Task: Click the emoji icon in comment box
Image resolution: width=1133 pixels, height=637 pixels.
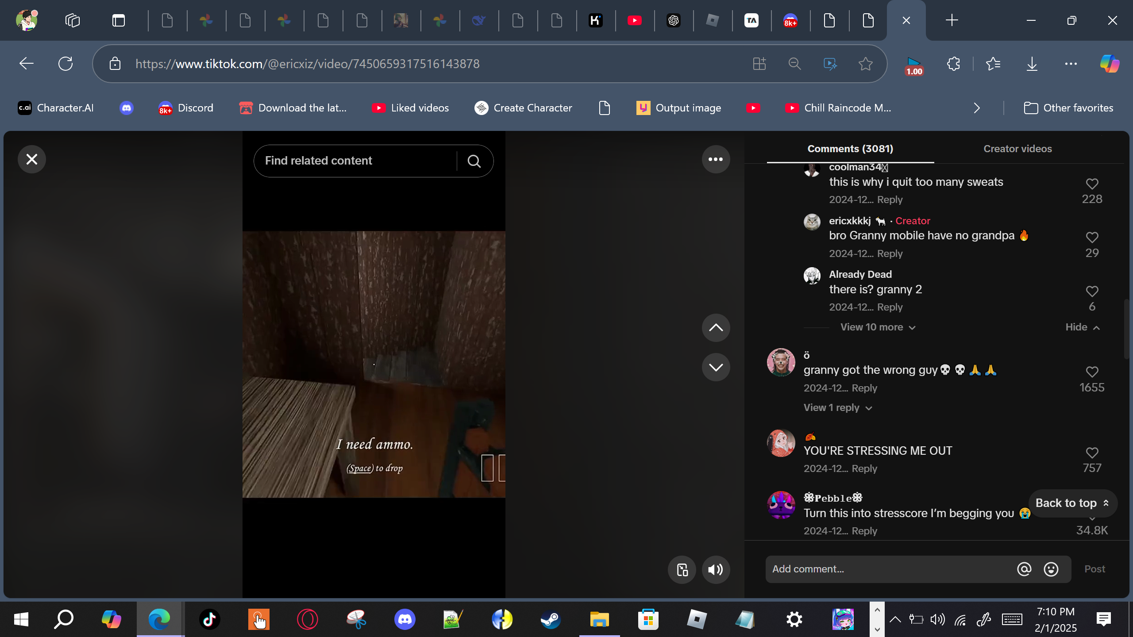Action: coord(1051,569)
